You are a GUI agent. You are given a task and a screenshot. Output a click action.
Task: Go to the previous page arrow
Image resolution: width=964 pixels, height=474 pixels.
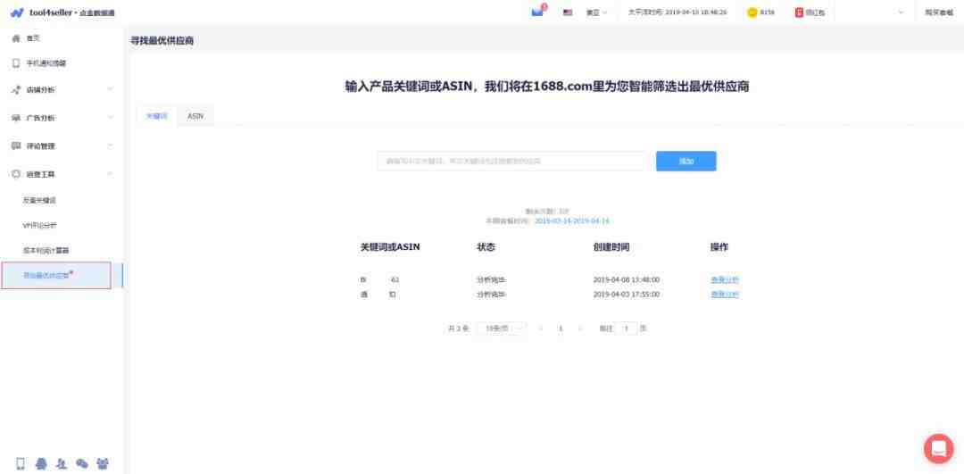point(541,328)
